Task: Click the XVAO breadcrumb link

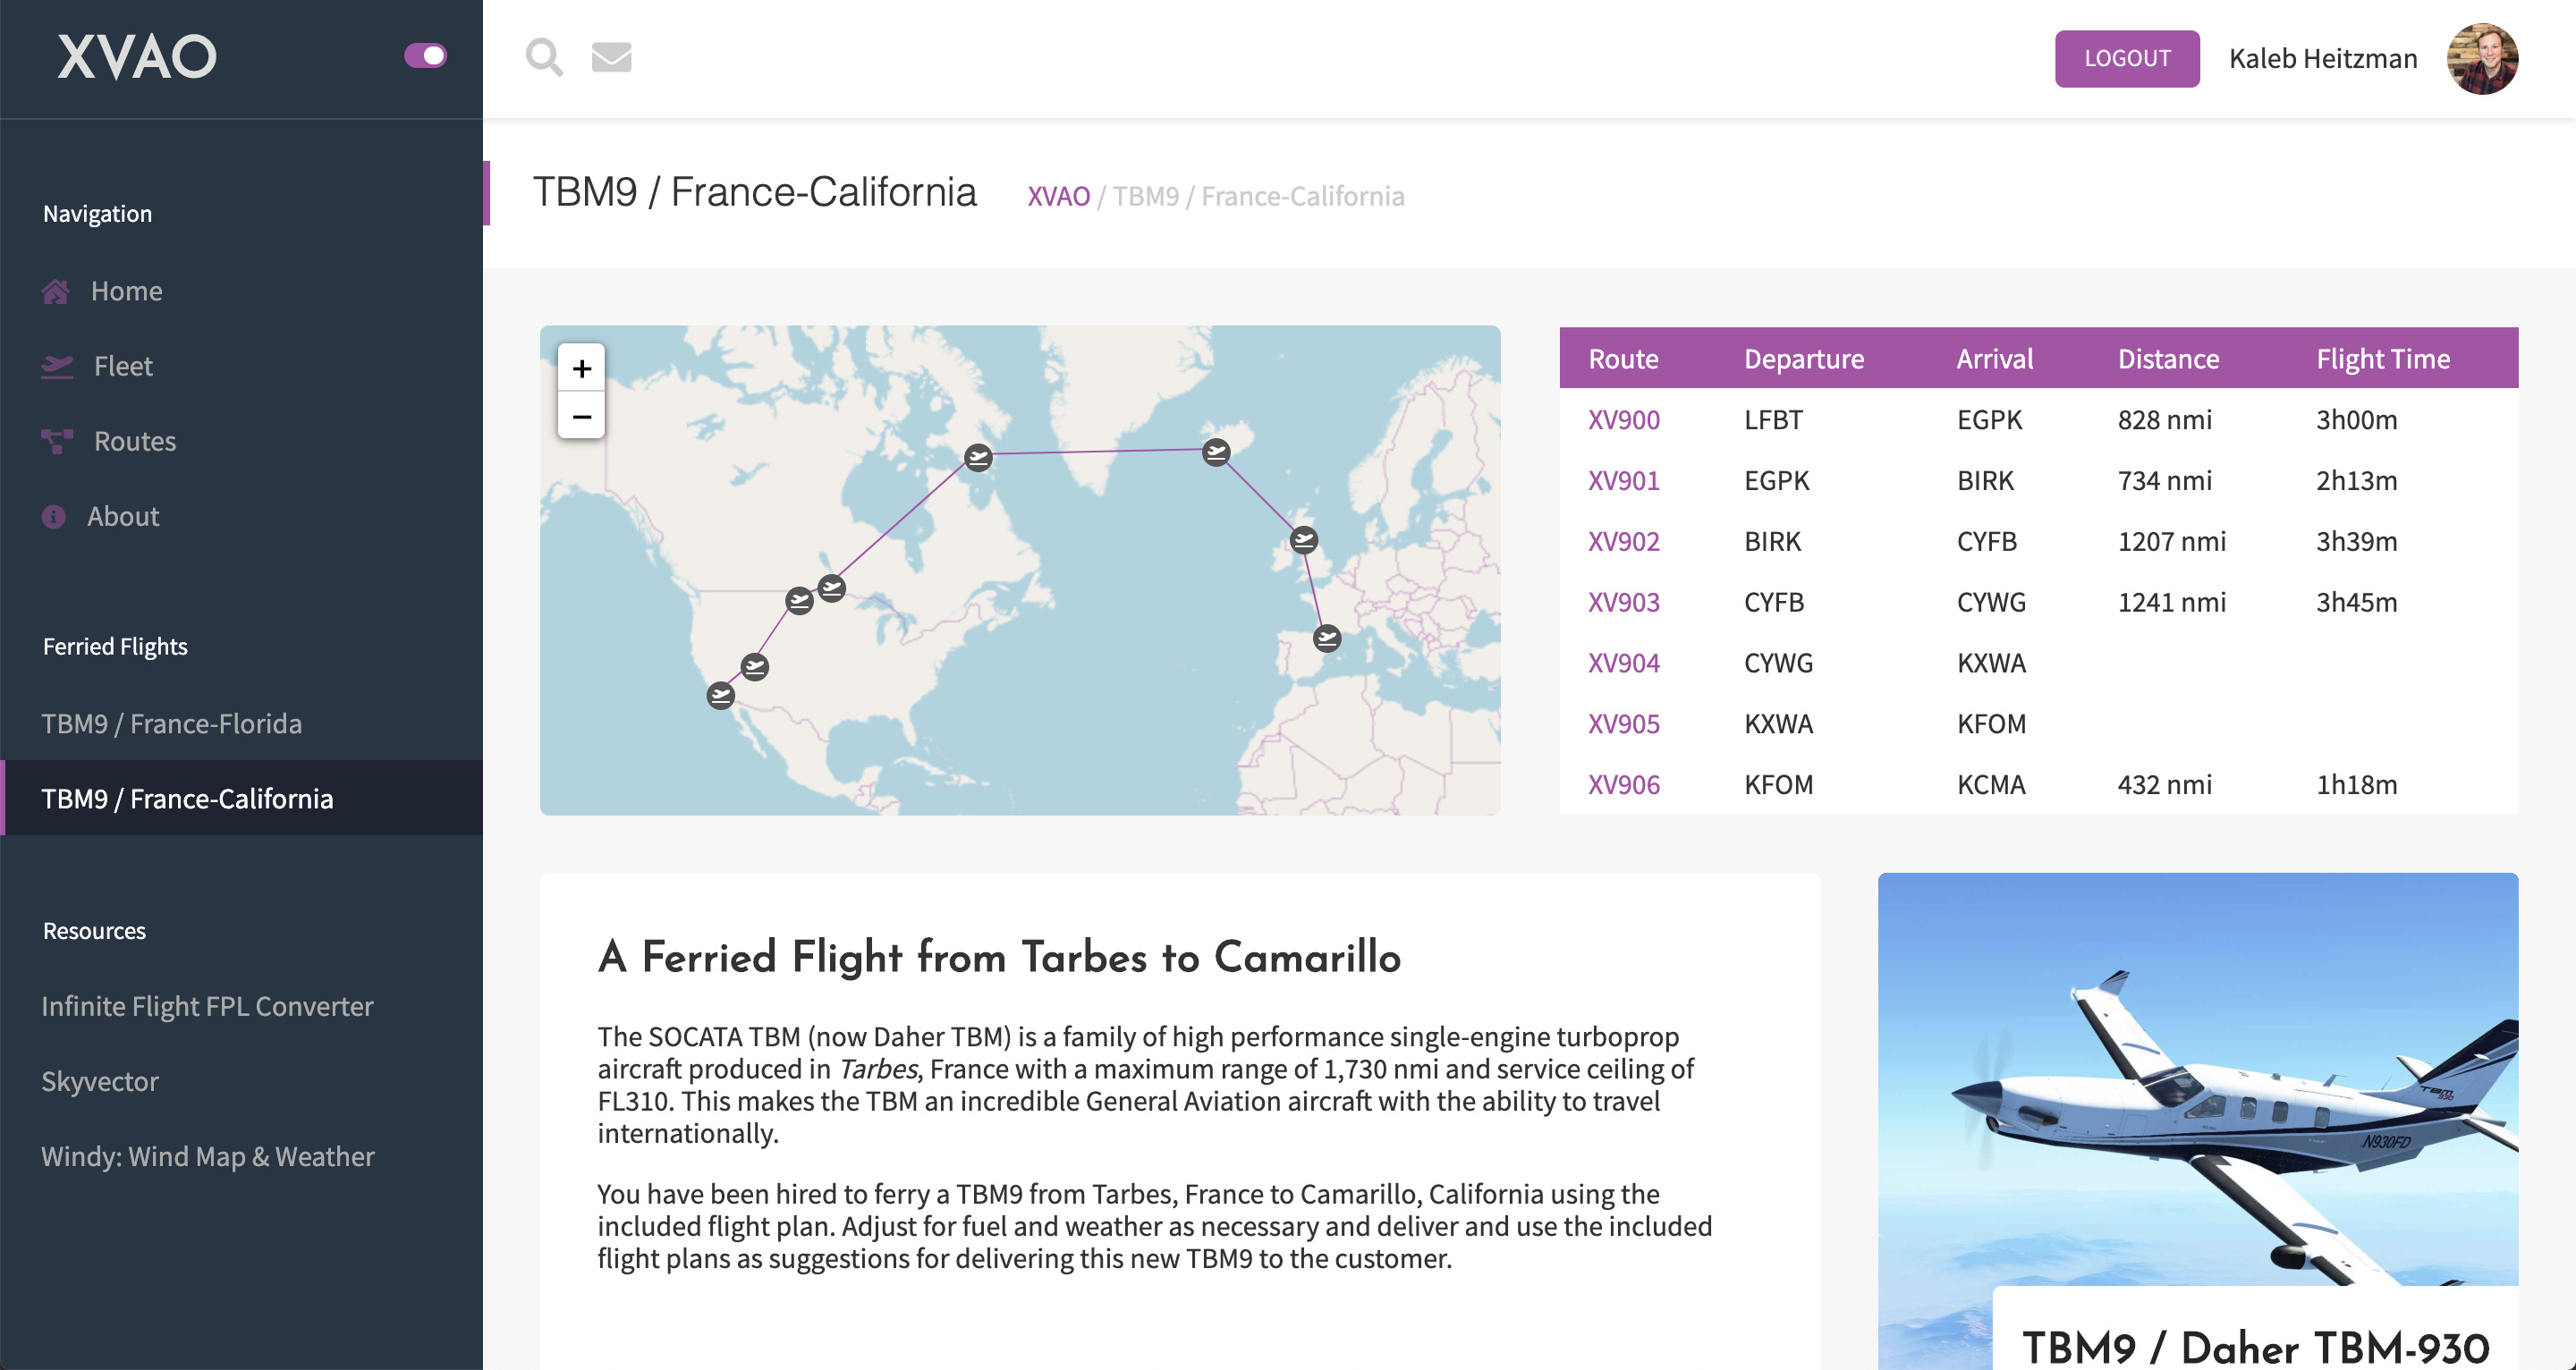Action: point(1058,196)
